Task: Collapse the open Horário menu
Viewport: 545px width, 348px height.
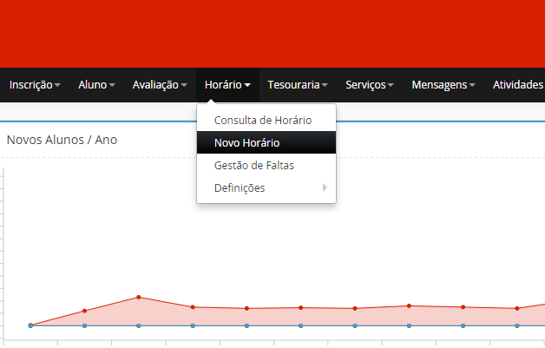Action: click(227, 85)
